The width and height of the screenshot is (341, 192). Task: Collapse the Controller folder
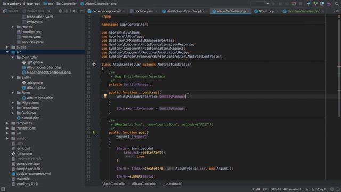(13, 57)
